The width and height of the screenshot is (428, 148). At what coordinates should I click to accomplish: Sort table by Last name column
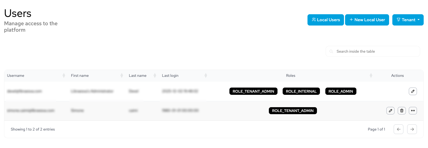click(155, 76)
